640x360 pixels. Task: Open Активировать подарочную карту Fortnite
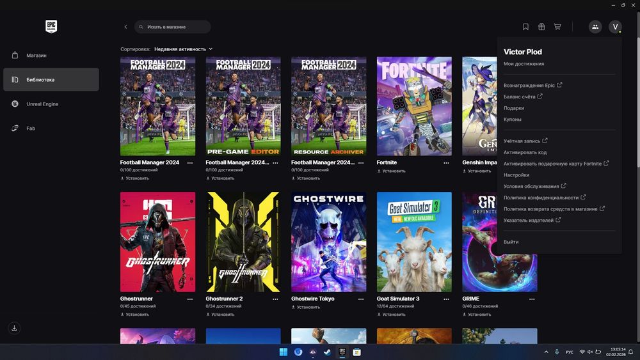click(x=556, y=164)
